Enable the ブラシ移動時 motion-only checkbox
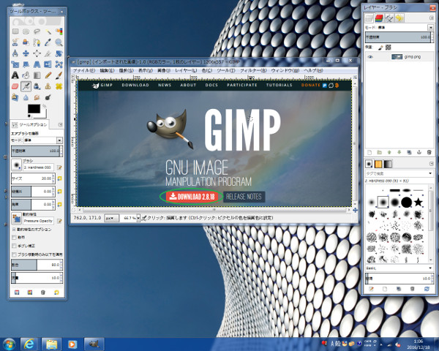 tap(14, 254)
